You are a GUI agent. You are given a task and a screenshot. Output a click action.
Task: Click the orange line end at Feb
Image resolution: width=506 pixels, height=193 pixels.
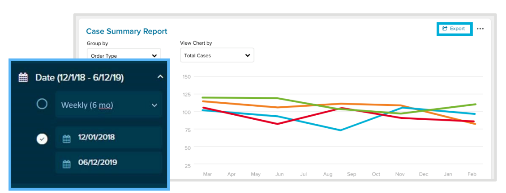pyautogui.click(x=475, y=124)
